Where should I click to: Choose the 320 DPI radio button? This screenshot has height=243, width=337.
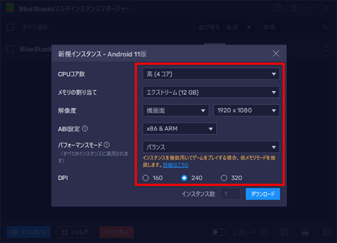pyautogui.click(x=224, y=178)
